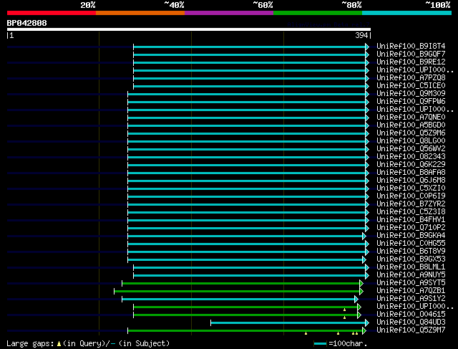Open the UniRef100_A7PZQ8 hit

pos(411,78)
